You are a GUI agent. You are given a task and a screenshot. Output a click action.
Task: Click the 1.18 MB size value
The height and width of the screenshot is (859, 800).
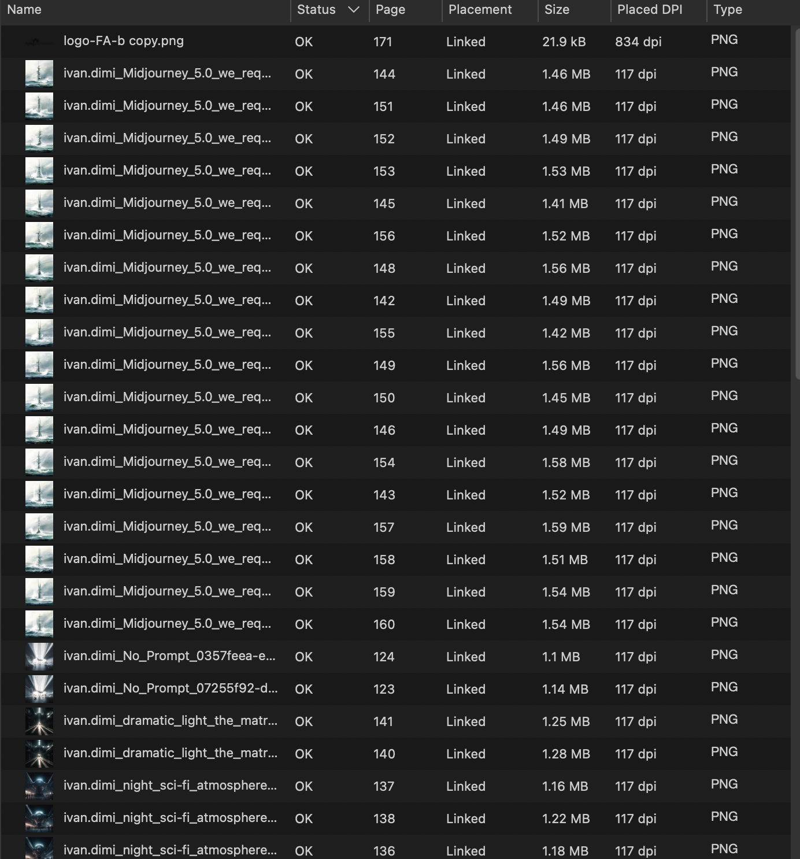tap(565, 851)
